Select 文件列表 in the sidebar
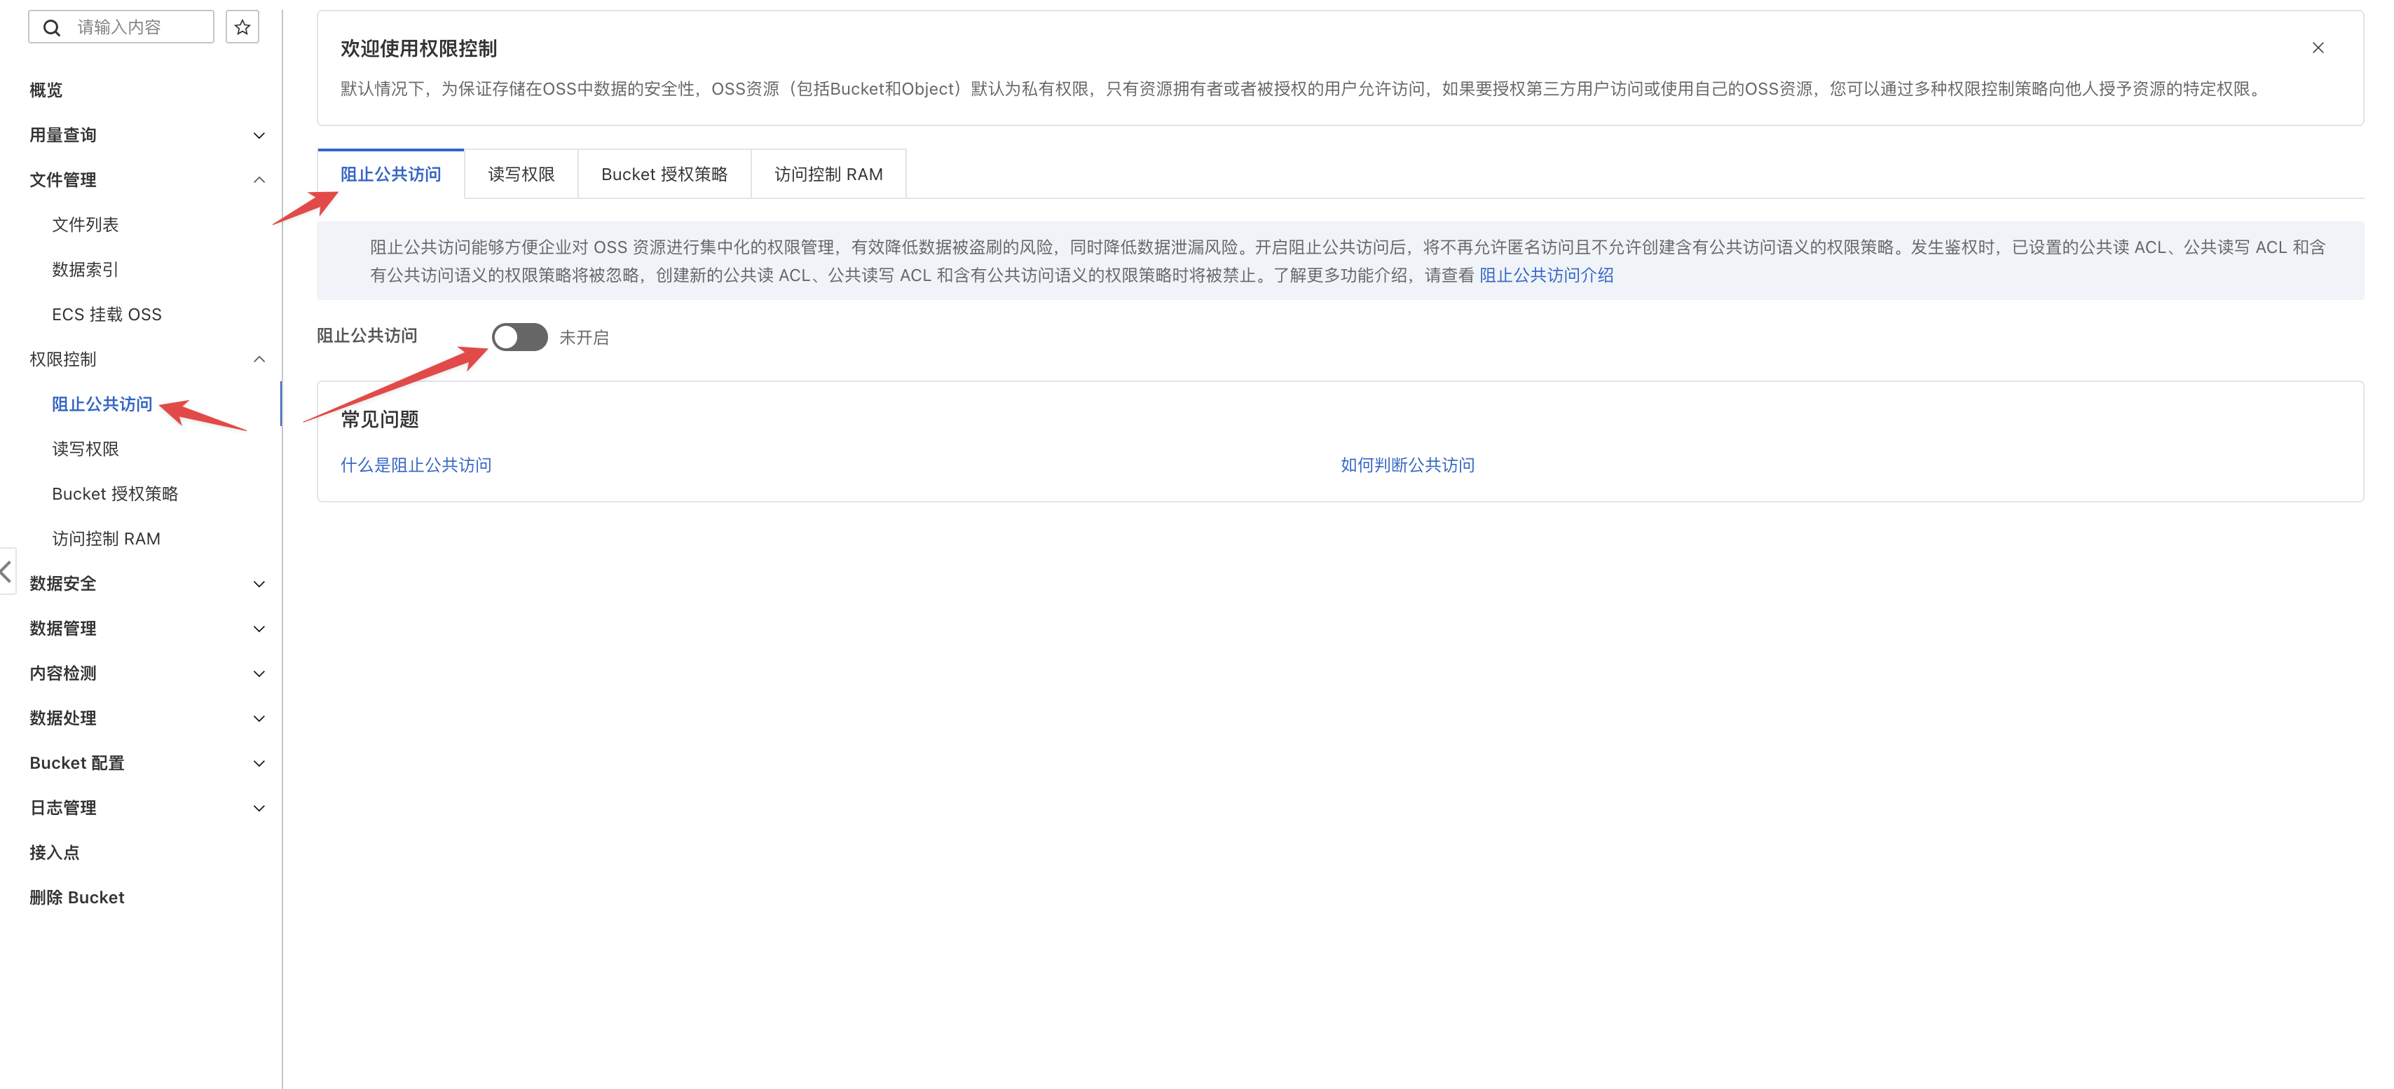 [x=85, y=224]
